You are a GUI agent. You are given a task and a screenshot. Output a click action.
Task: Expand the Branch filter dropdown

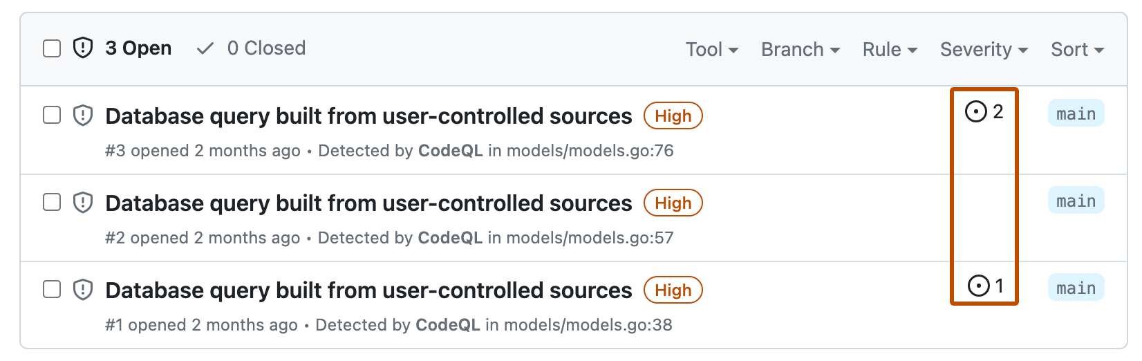(x=801, y=50)
